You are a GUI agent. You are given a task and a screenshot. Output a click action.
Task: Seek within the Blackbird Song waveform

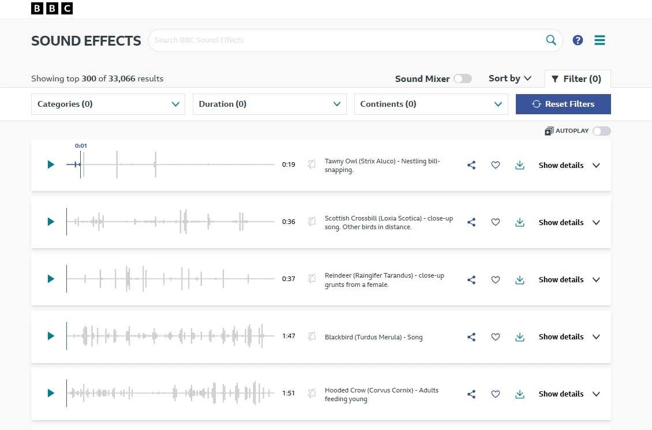[x=170, y=336]
